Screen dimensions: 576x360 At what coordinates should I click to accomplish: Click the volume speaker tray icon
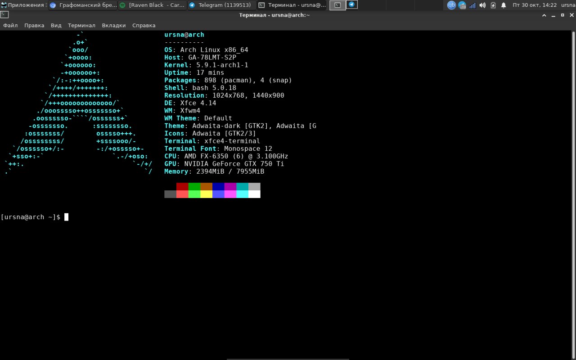click(x=482, y=5)
